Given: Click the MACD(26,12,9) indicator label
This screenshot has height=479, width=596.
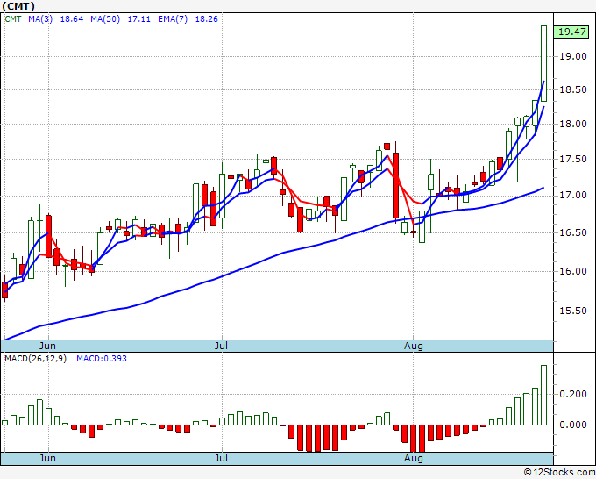Looking at the screenshot, I should [x=35, y=359].
